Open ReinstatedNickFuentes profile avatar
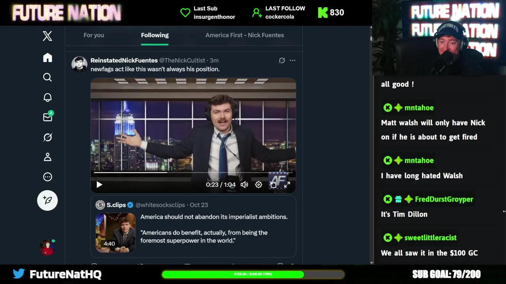The width and height of the screenshot is (506, 284). (x=79, y=64)
